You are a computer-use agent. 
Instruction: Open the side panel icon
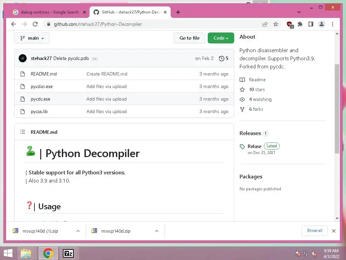coord(311,24)
